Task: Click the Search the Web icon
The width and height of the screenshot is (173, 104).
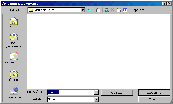Action: click(x=106, y=10)
